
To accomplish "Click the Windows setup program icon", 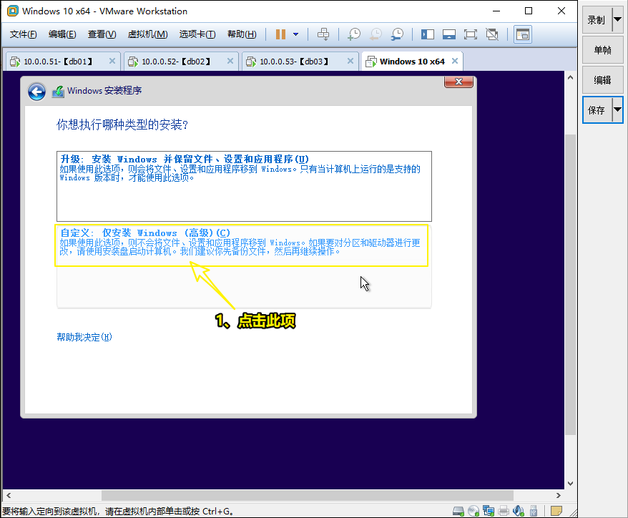I will pos(58,92).
